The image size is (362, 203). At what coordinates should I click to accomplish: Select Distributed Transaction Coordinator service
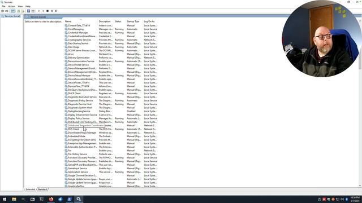111,125
